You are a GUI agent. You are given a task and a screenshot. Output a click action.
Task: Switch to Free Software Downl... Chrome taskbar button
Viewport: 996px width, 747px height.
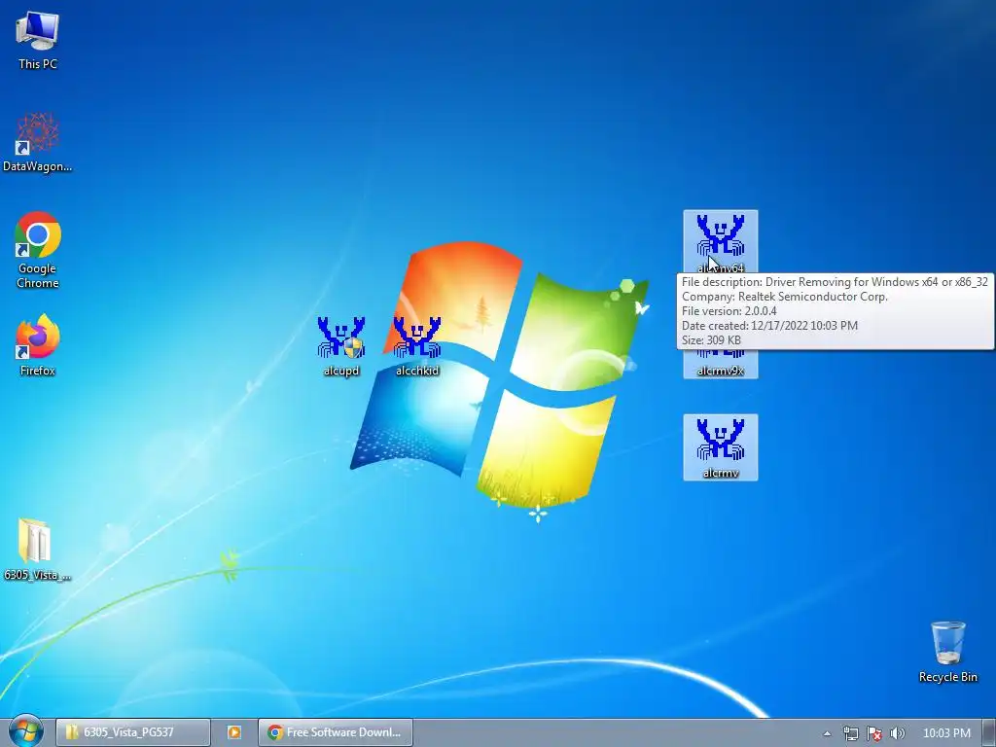point(336,732)
